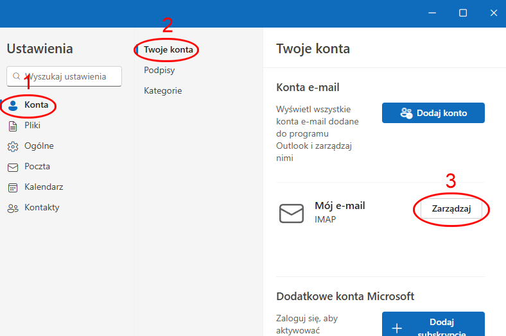Click the search magnifier icon
This screenshot has height=336, width=506.
(17, 76)
